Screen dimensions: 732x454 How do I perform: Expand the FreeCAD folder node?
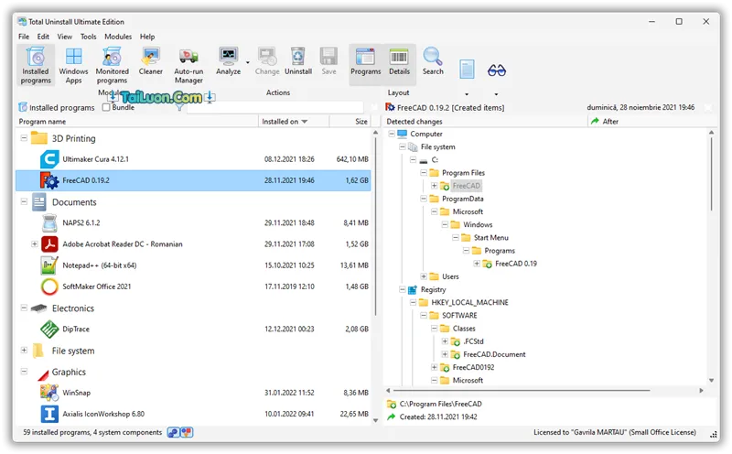pyautogui.click(x=434, y=186)
